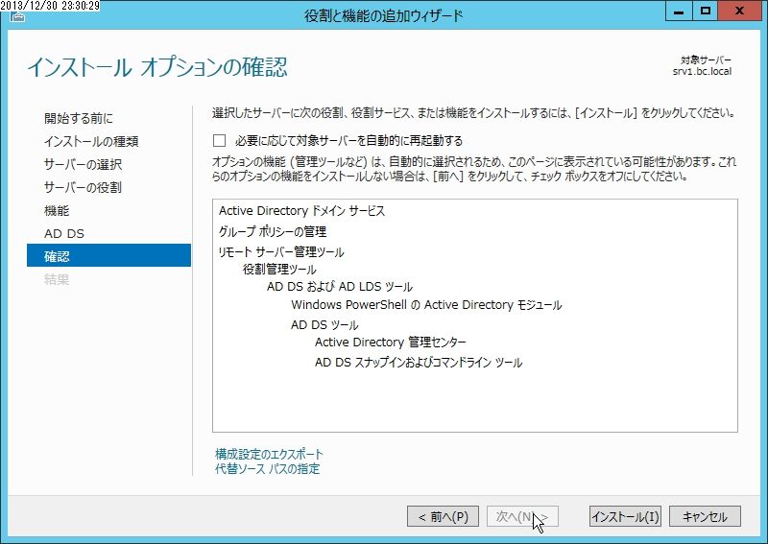Click the wizard icon in title bar
Screen dimensions: 768x544
(x=17, y=16)
